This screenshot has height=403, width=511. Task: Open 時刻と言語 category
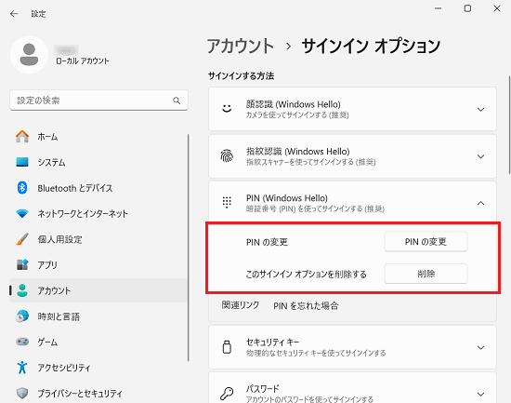[98, 316]
